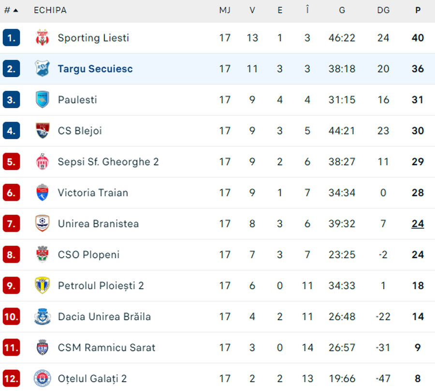Click the Petrolul Ploiești 2 crest
This screenshot has height=391, width=435.
[43, 285]
